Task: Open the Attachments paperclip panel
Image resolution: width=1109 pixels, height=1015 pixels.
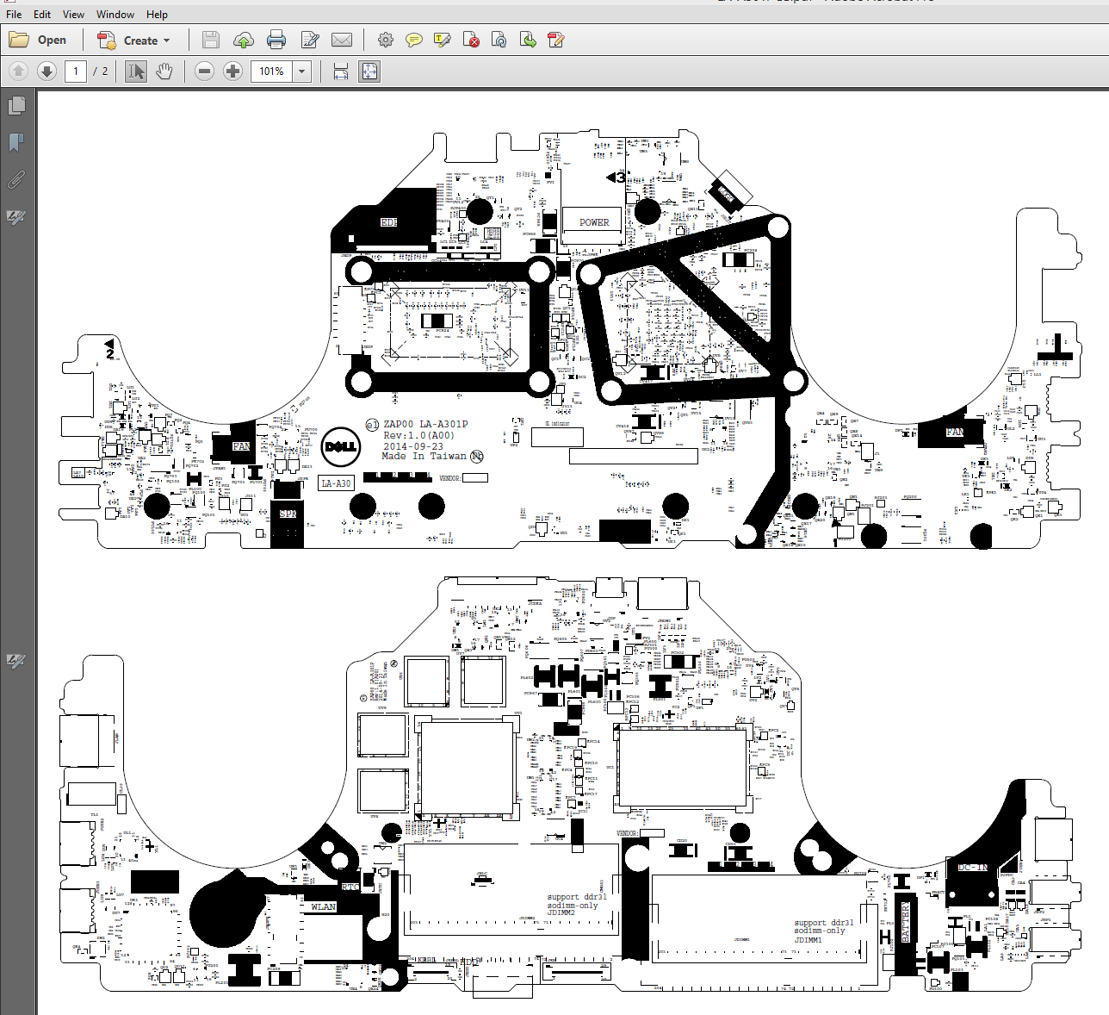Action: pyautogui.click(x=16, y=179)
